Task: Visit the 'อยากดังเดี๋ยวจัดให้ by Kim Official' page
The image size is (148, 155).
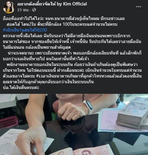Action: coord(52,4)
